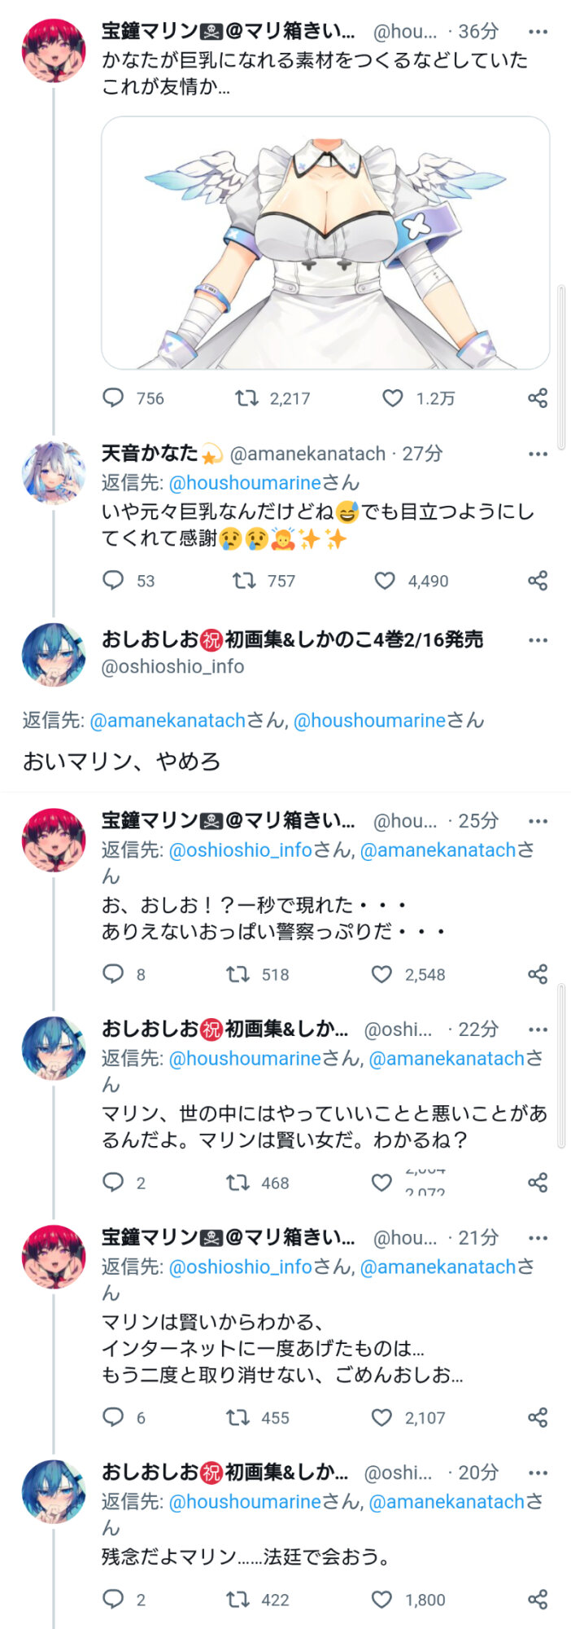
Task: Retweet the tweet with 2,217 retweets
Action: point(246,397)
